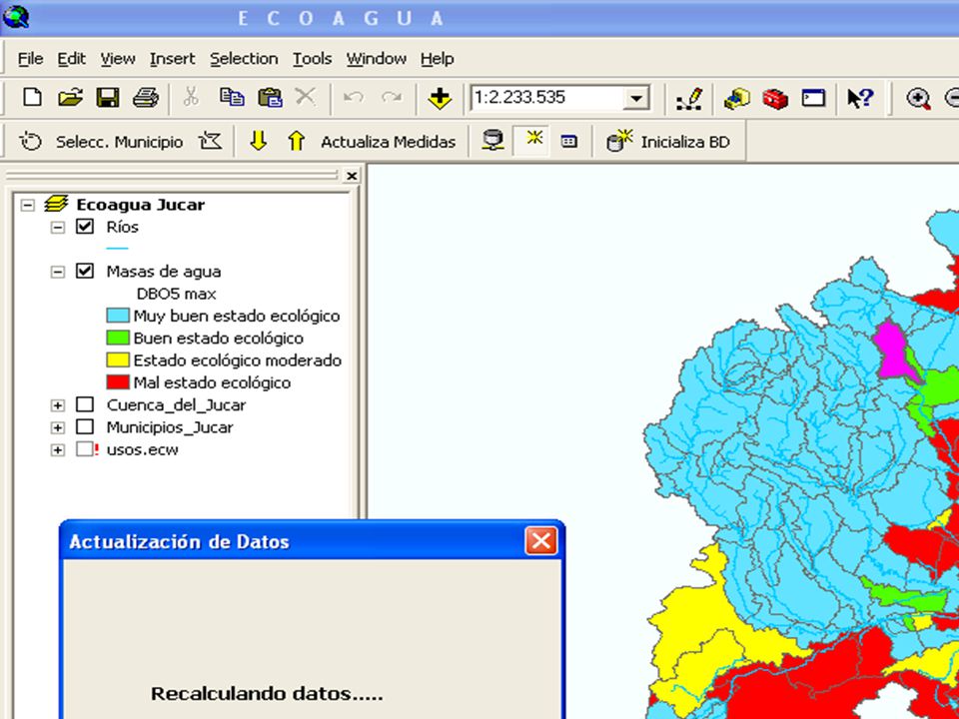Uncheck the Ríos layer checkbox

(x=84, y=227)
